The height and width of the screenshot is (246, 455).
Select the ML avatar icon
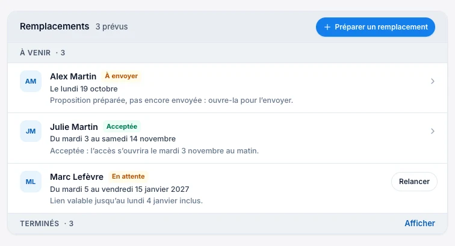[31, 182]
